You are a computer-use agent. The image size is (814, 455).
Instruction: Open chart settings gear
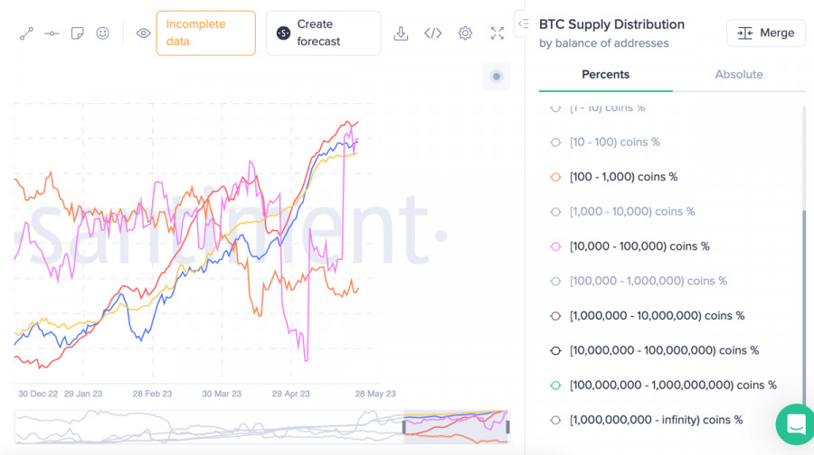[x=465, y=33]
